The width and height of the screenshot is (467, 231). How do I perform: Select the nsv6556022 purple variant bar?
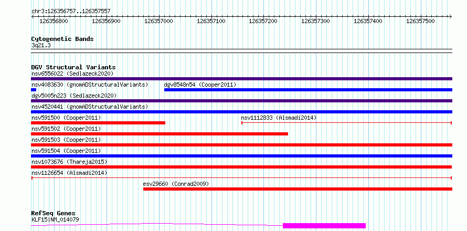[x=241, y=79]
